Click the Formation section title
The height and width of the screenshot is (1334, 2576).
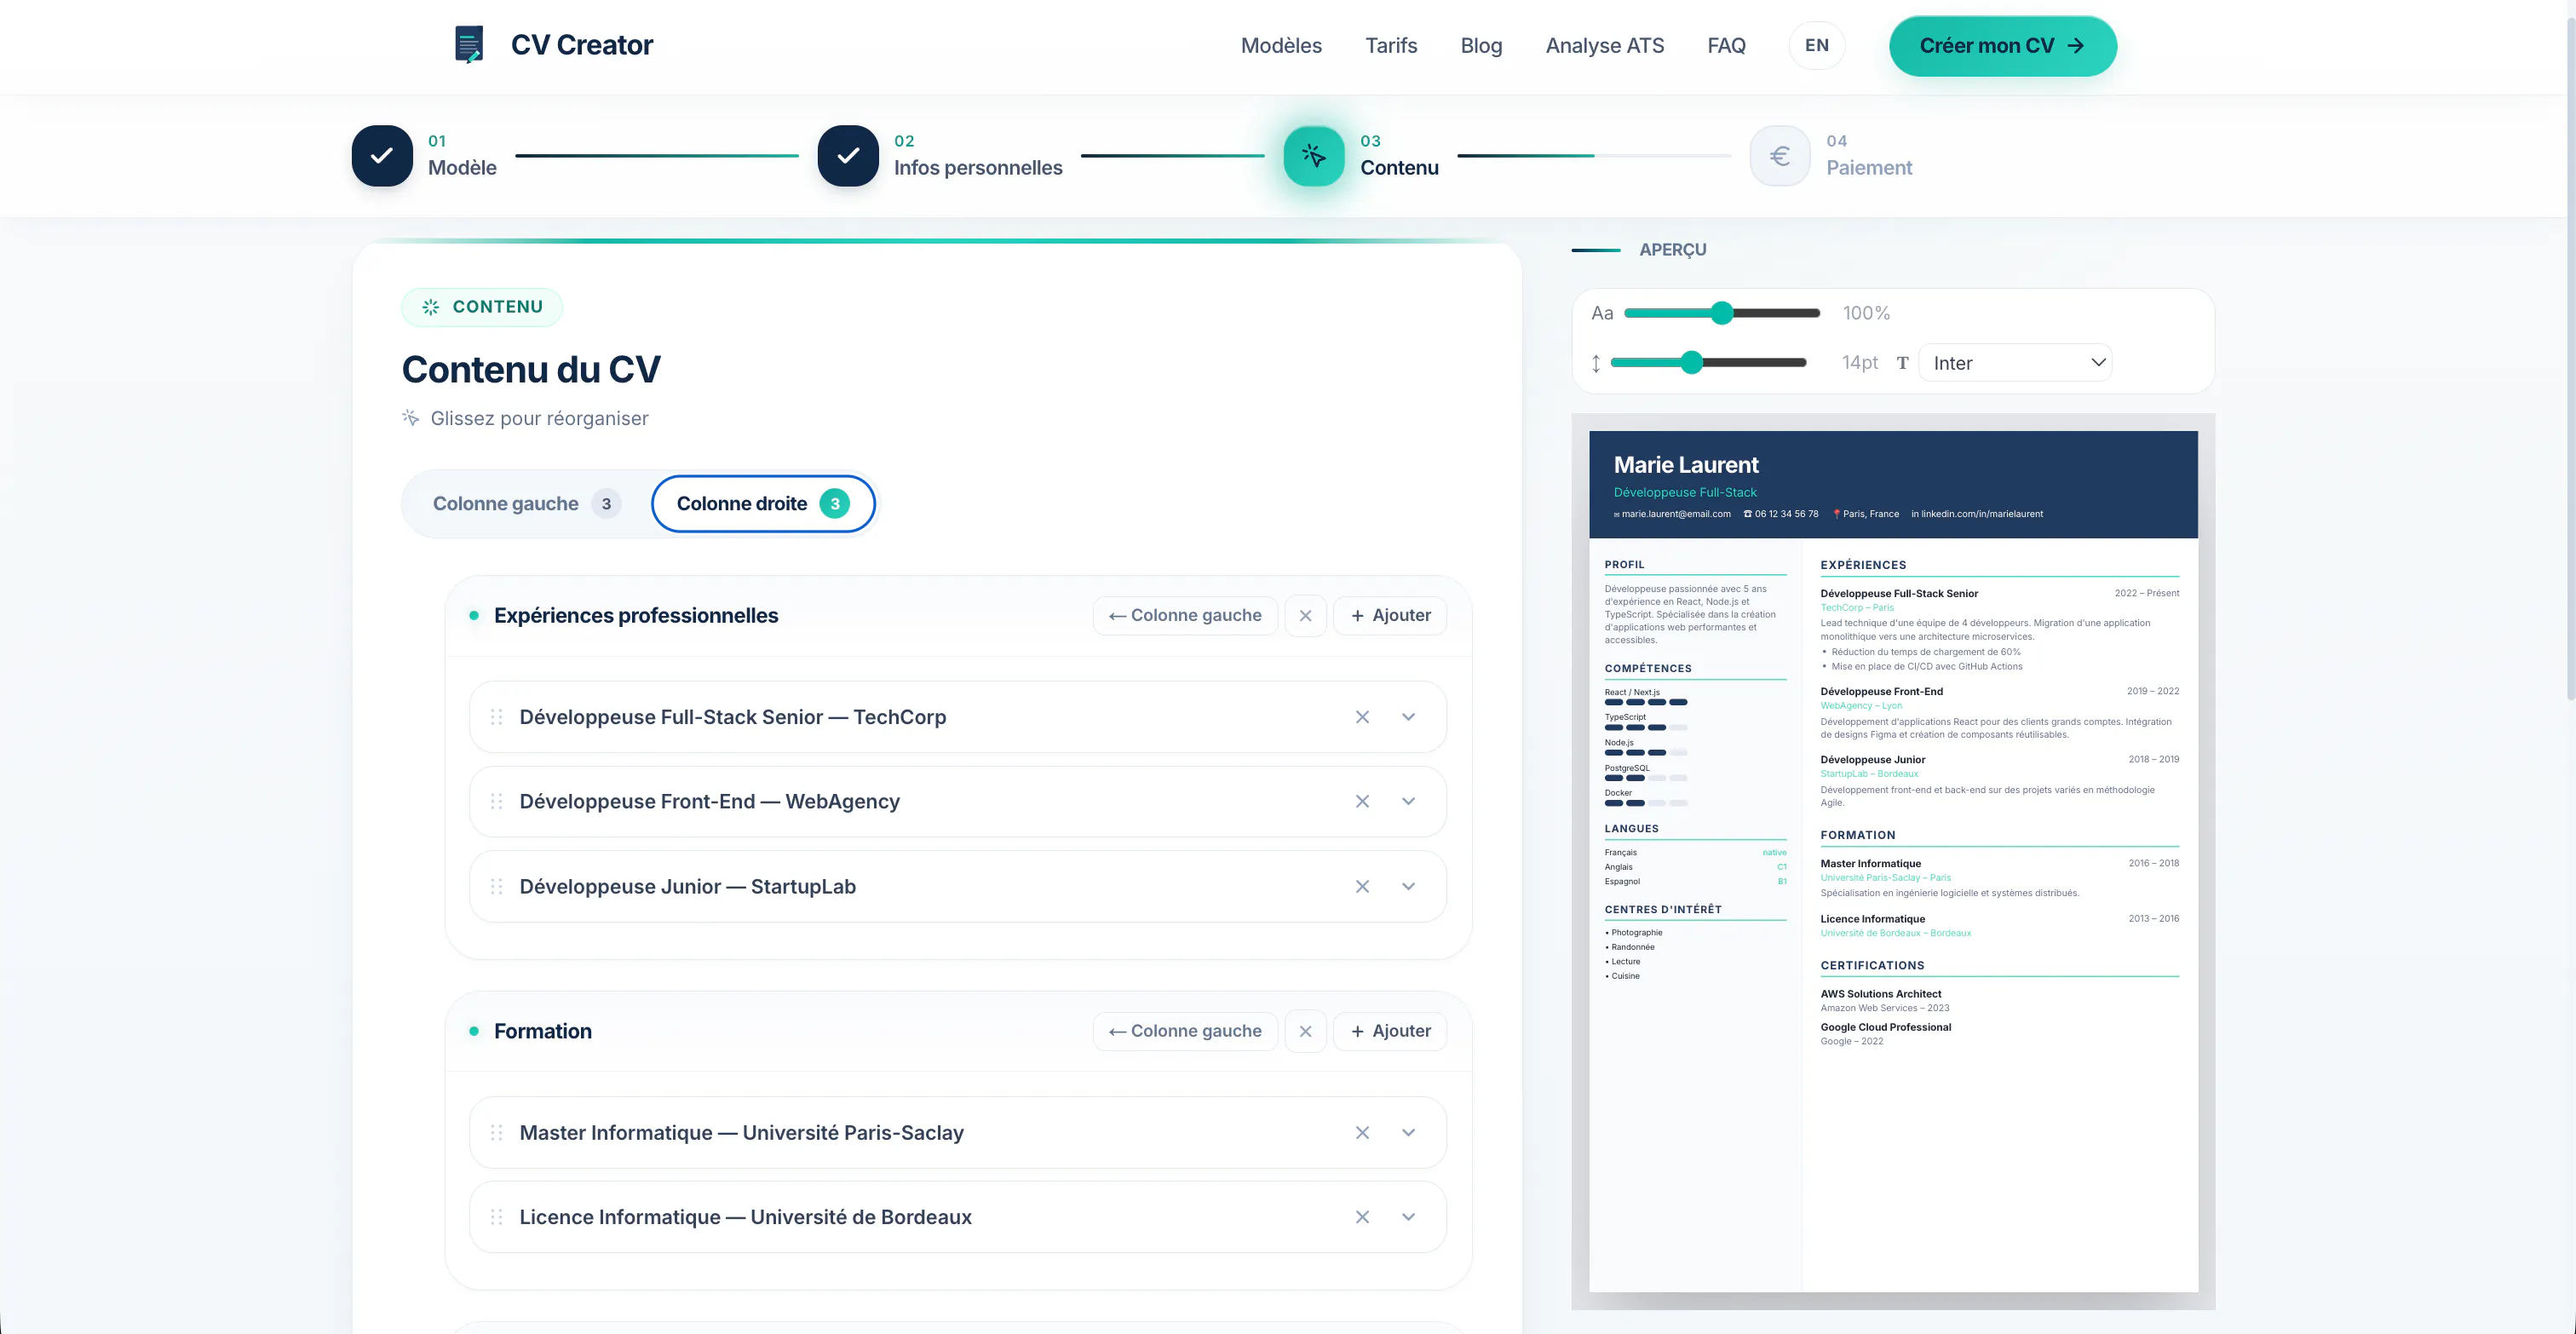(543, 1031)
